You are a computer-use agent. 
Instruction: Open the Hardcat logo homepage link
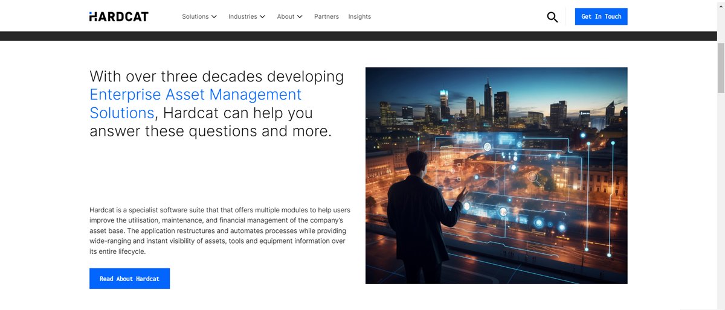pos(118,16)
